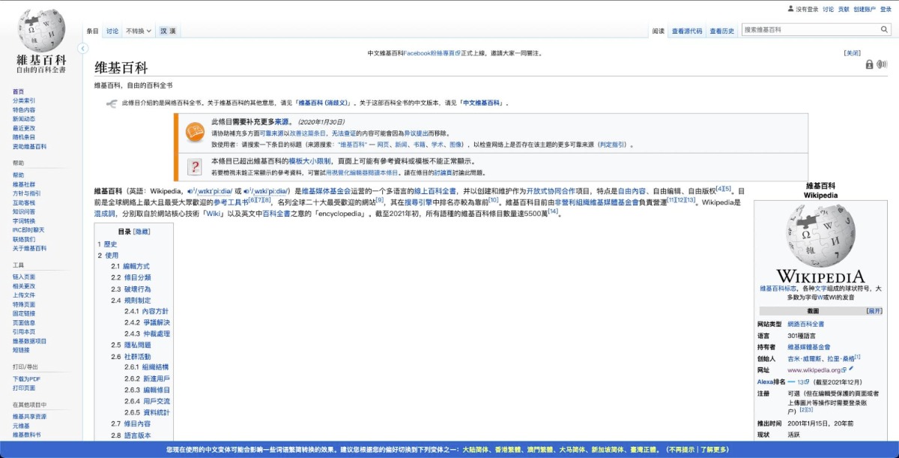Click the red question mark template icon

[x=194, y=166]
